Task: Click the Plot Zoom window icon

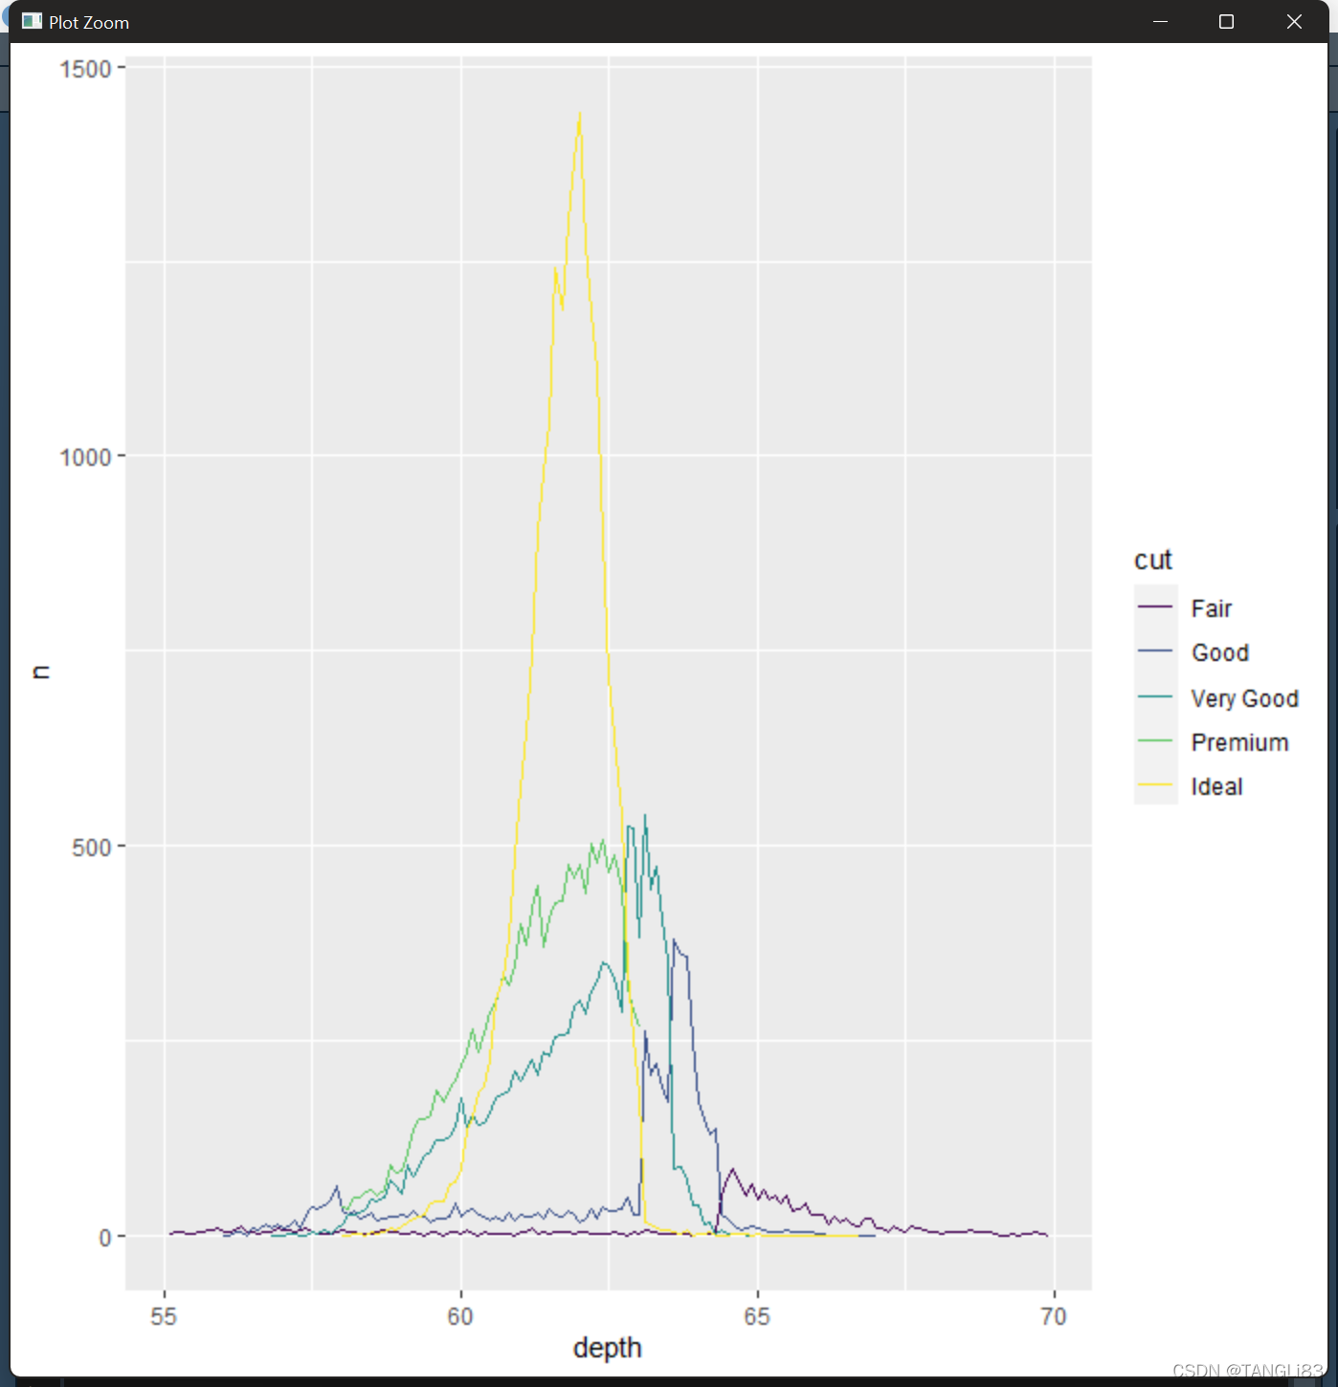Action: pos(32,21)
